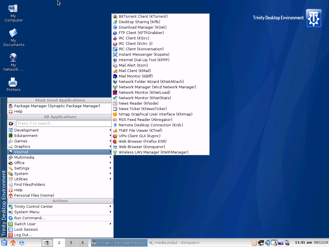329x247 pixels.
Task: Click the Kopete Instant Messenger icon
Action: click(115, 55)
